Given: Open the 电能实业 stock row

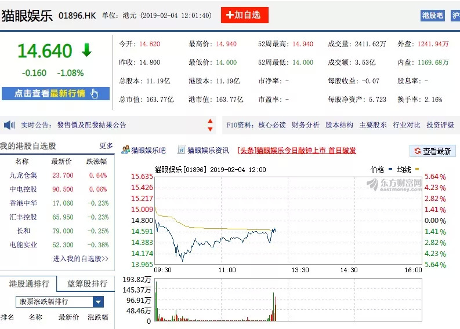Looking at the screenshot, I should 57,244.
